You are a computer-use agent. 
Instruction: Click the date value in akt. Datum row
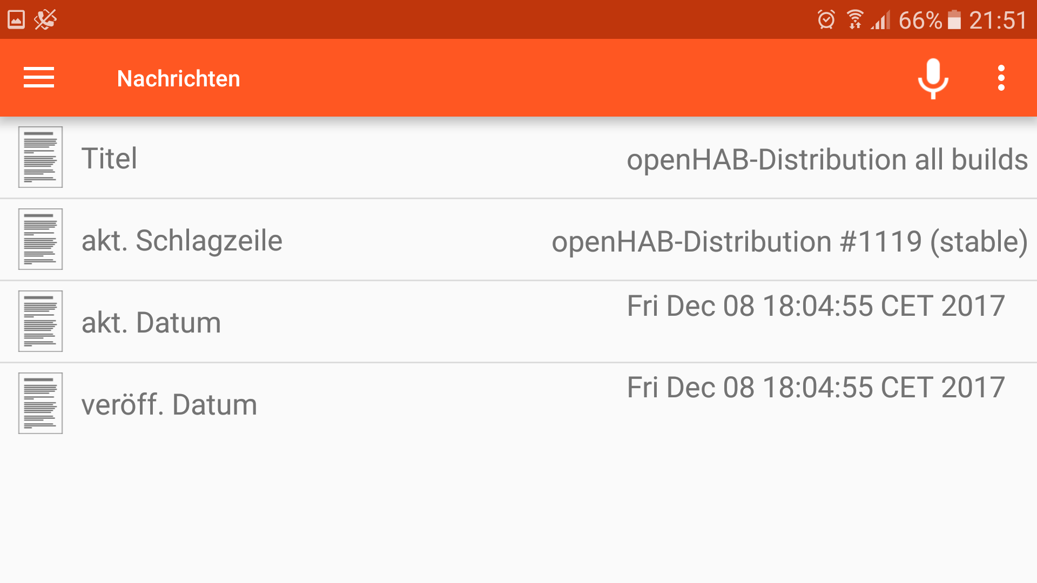pyautogui.click(x=816, y=306)
